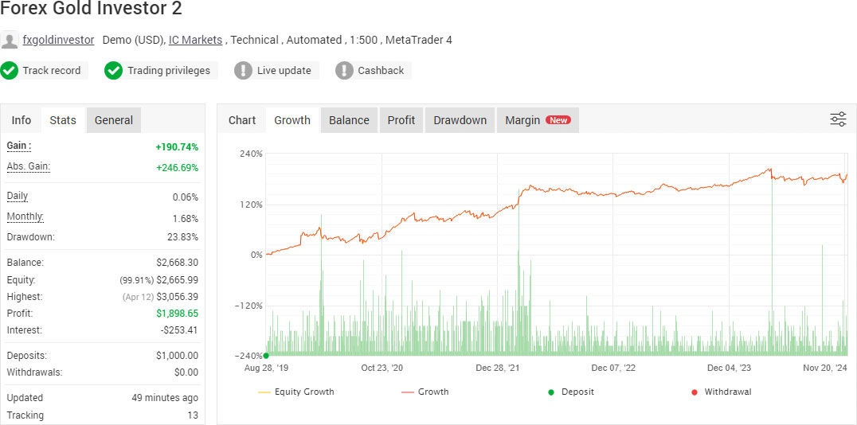Click the 49 minutes ago updated value

(x=165, y=398)
